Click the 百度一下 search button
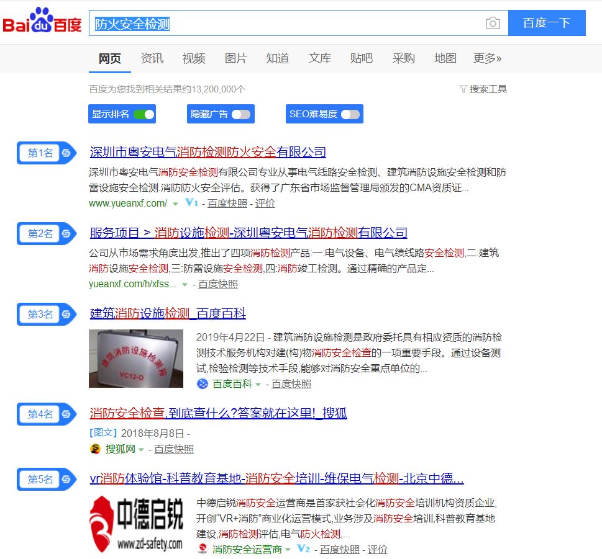 click(547, 23)
